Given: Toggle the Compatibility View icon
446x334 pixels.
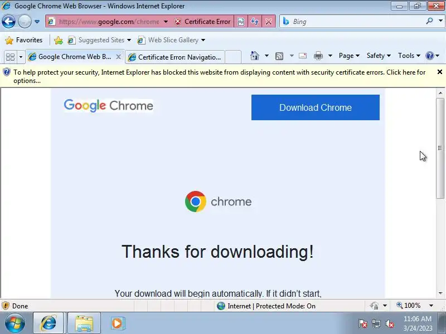Looking at the screenshot, I should pos(241,22).
